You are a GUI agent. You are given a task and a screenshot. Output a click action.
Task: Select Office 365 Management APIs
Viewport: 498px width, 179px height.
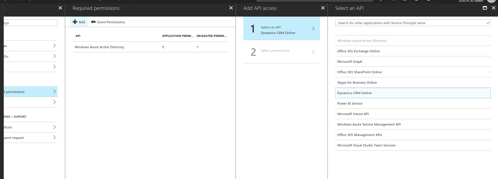click(413, 135)
